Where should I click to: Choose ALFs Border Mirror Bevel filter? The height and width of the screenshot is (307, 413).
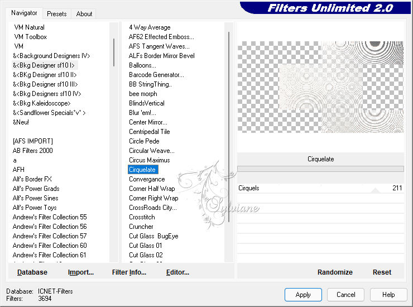[162, 56]
